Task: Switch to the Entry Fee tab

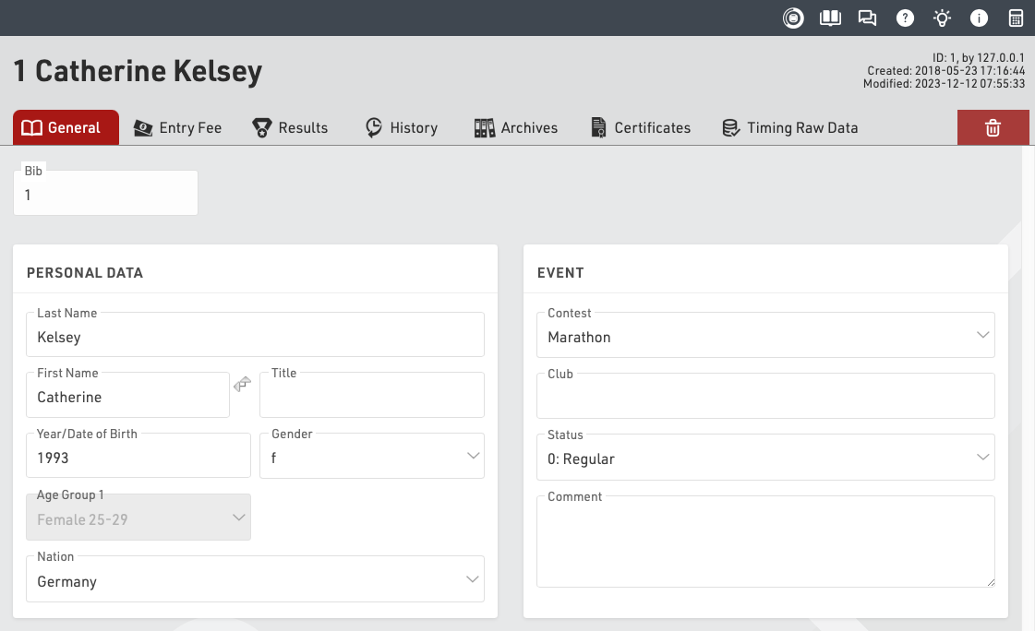Action: pos(178,128)
